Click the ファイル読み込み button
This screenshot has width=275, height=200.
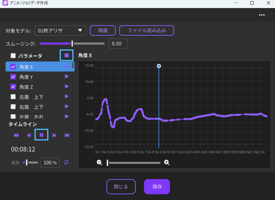click(x=147, y=31)
